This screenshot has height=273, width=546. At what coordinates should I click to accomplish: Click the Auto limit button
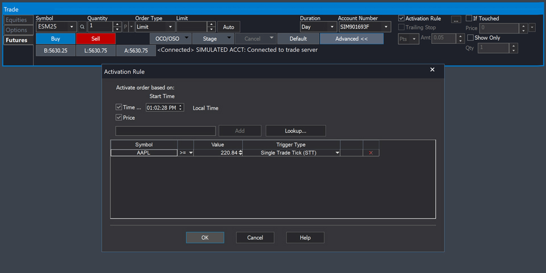click(229, 27)
